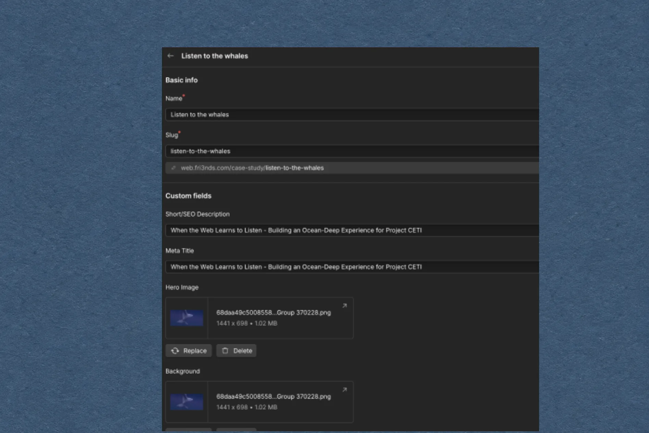Select the Hero Image thumbnail
This screenshot has width=649, height=433.
[187, 318]
